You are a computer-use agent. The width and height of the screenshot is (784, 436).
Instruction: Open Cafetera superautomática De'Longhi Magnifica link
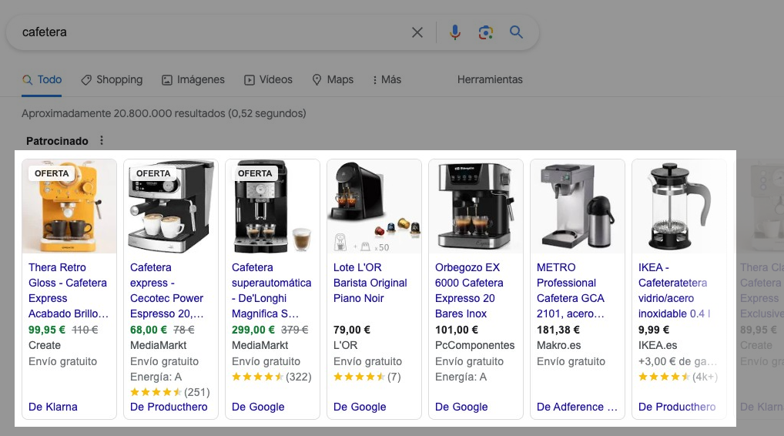272,290
